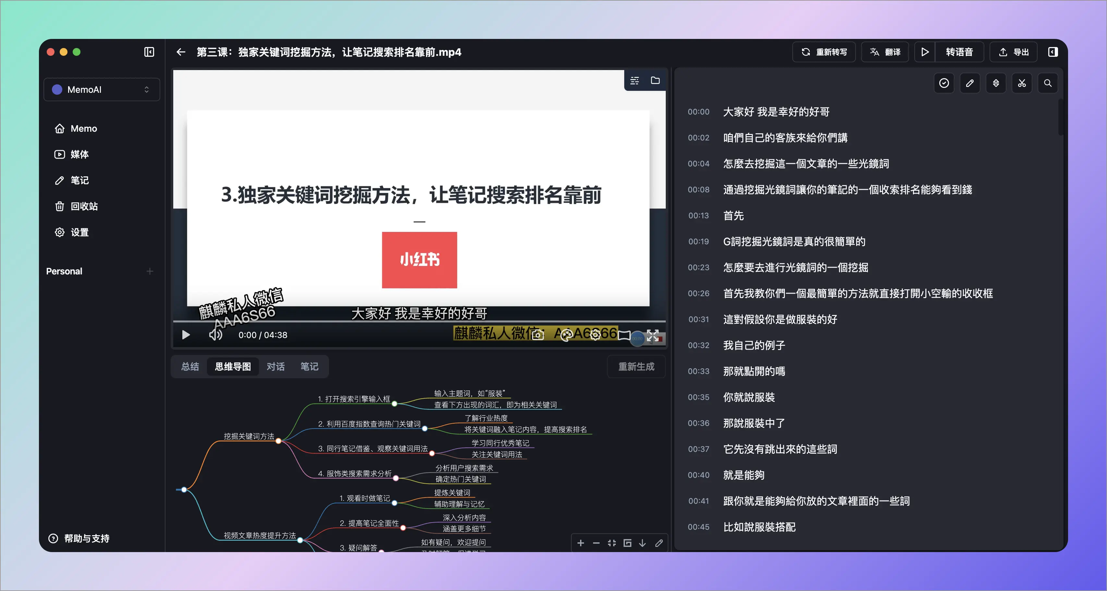Take a video snapshot with camera icon

[x=538, y=335]
